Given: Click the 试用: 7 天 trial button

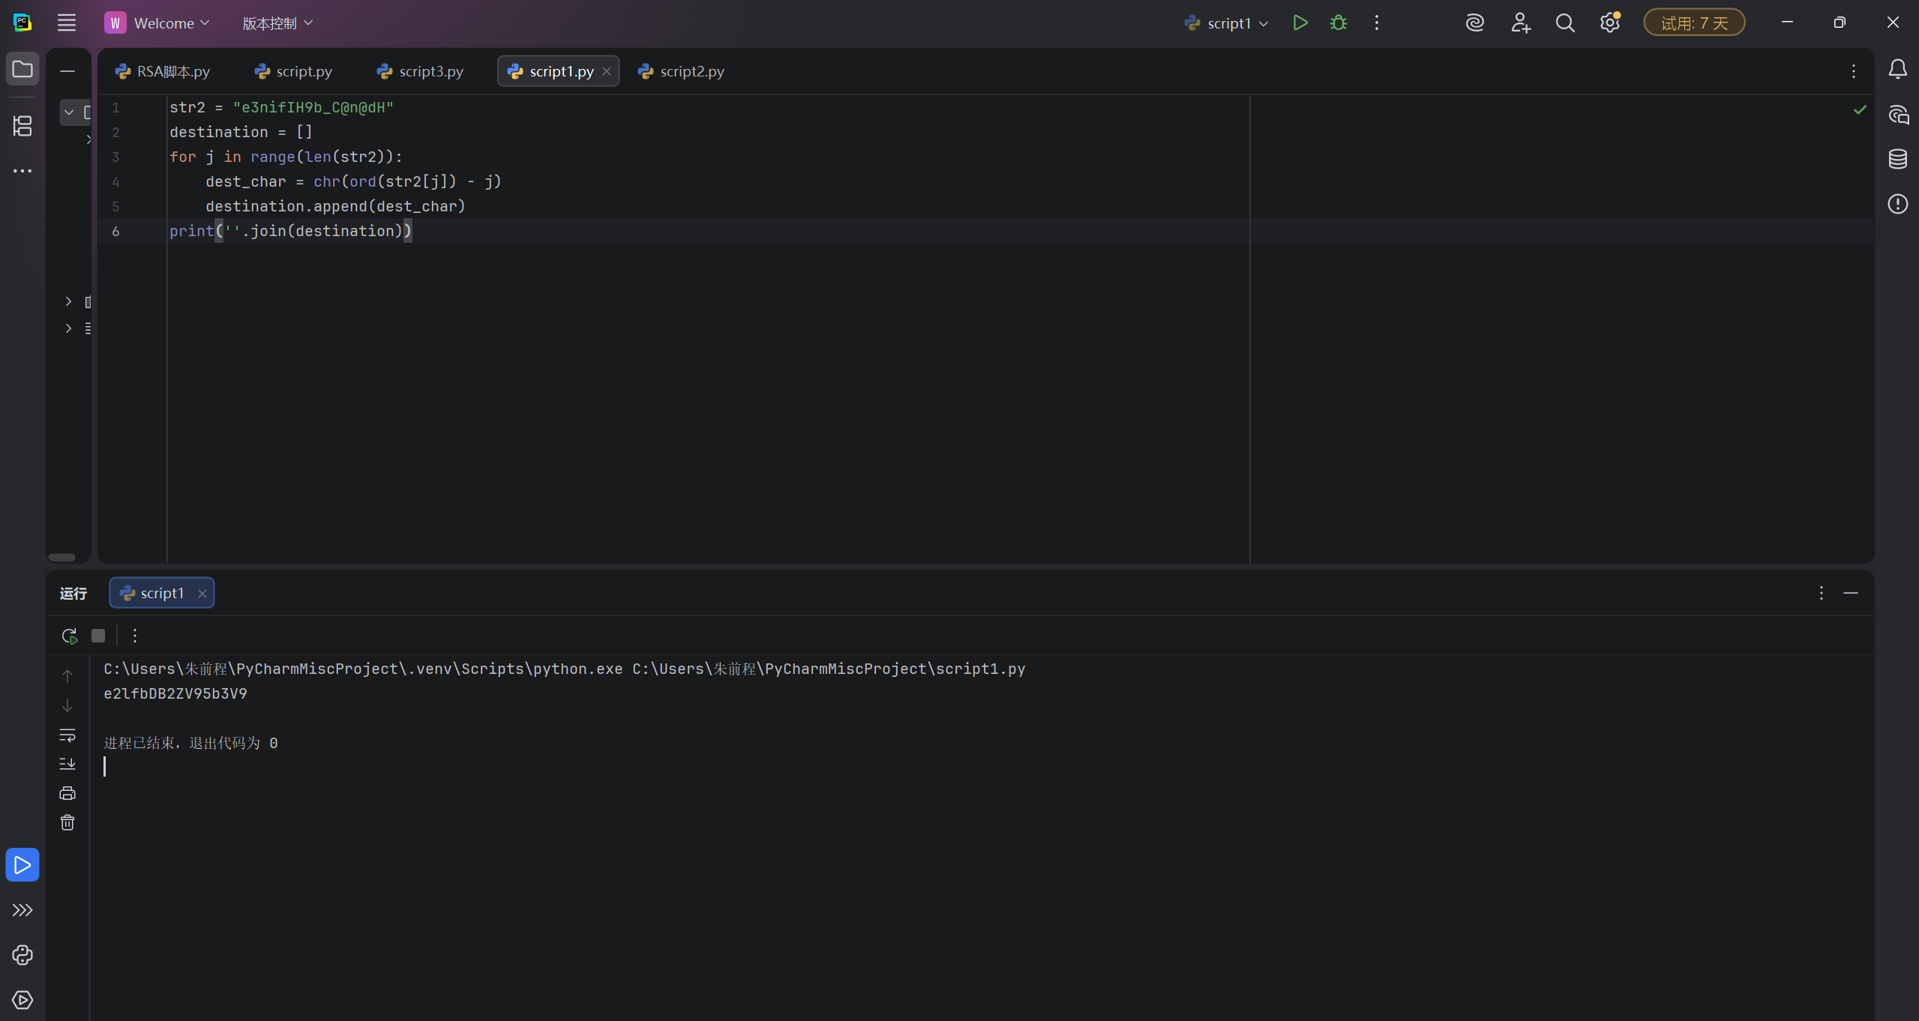Looking at the screenshot, I should (1693, 23).
